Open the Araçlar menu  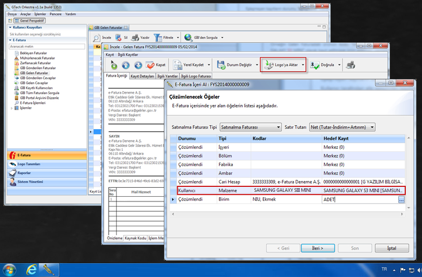[26, 14]
